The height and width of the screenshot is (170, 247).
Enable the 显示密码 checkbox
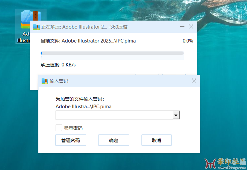(59, 128)
